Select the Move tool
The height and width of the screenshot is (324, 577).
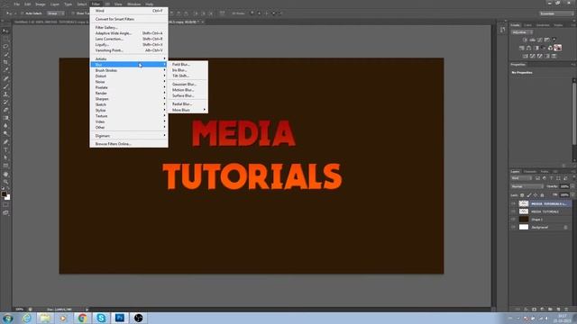pyautogui.click(x=5, y=31)
